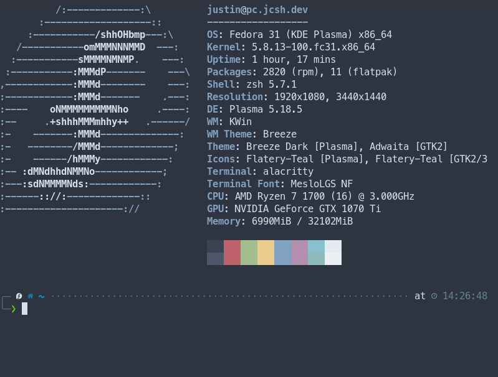Click the green prompt arrow symbol
Viewport: 498px width, 377px height.
(13, 309)
